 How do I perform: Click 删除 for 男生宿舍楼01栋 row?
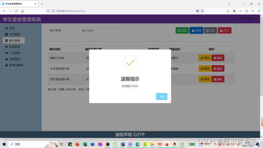point(218,79)
